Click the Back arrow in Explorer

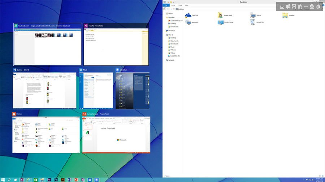pos(165,9)
